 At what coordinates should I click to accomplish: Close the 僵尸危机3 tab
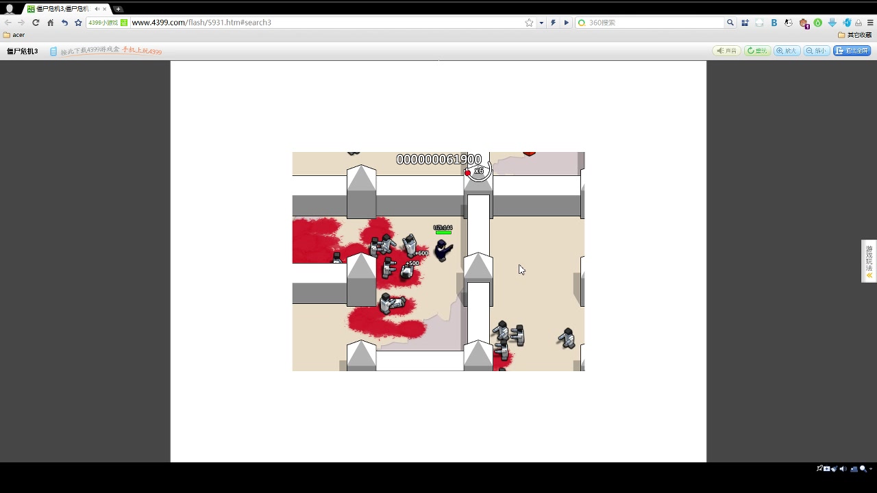(x=104, y=9)
